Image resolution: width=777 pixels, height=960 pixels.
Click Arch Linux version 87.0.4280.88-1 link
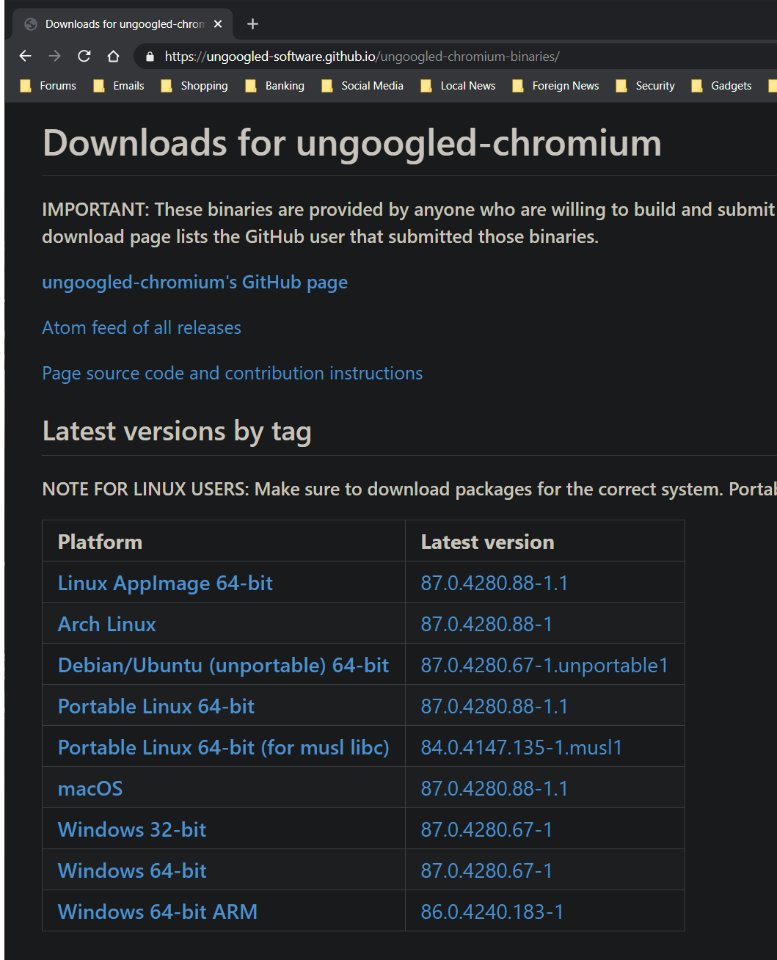click(486, 625)
